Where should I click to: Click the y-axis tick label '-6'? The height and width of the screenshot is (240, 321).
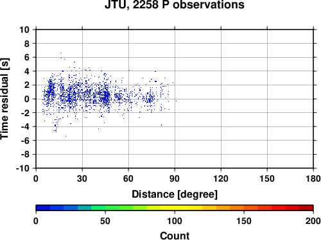click(x=25, y=141)
